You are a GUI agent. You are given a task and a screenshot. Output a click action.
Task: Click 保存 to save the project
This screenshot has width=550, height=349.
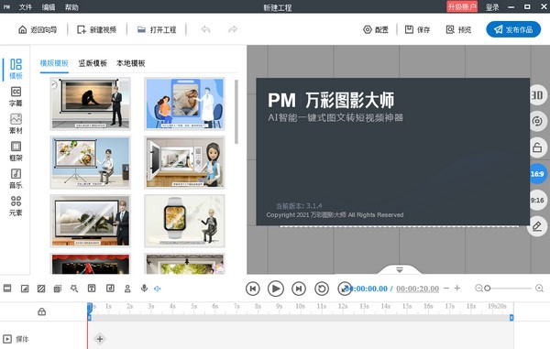[417, 30]
